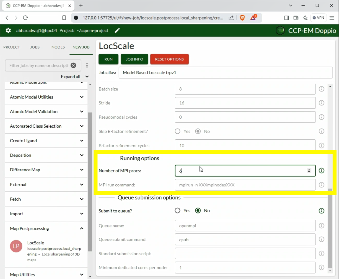Show info for Queue name
339x279 pixels.
pyautogui.click(x=322, y=225)
